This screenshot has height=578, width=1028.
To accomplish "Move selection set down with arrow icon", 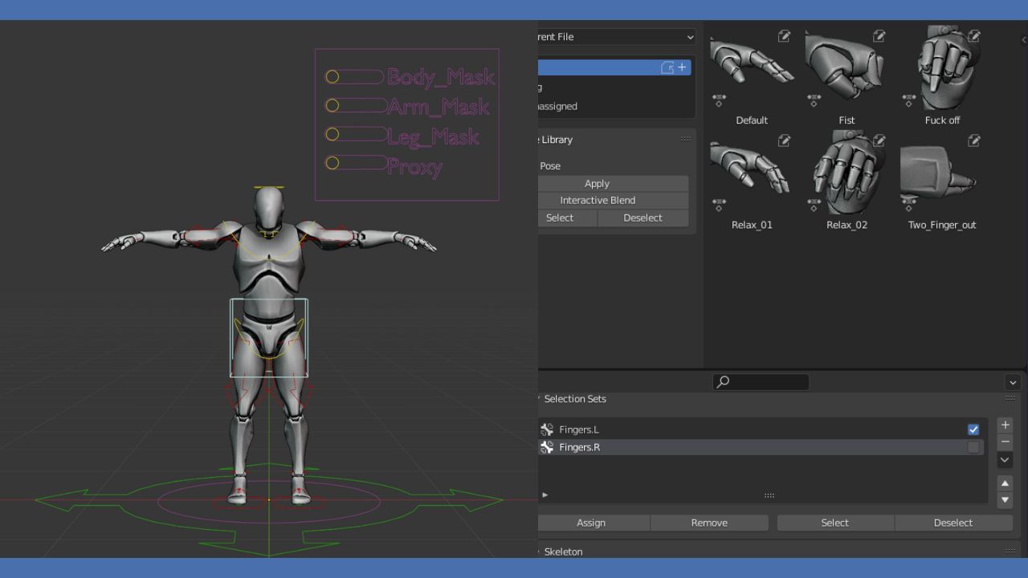I will (x=1005, y=499).
